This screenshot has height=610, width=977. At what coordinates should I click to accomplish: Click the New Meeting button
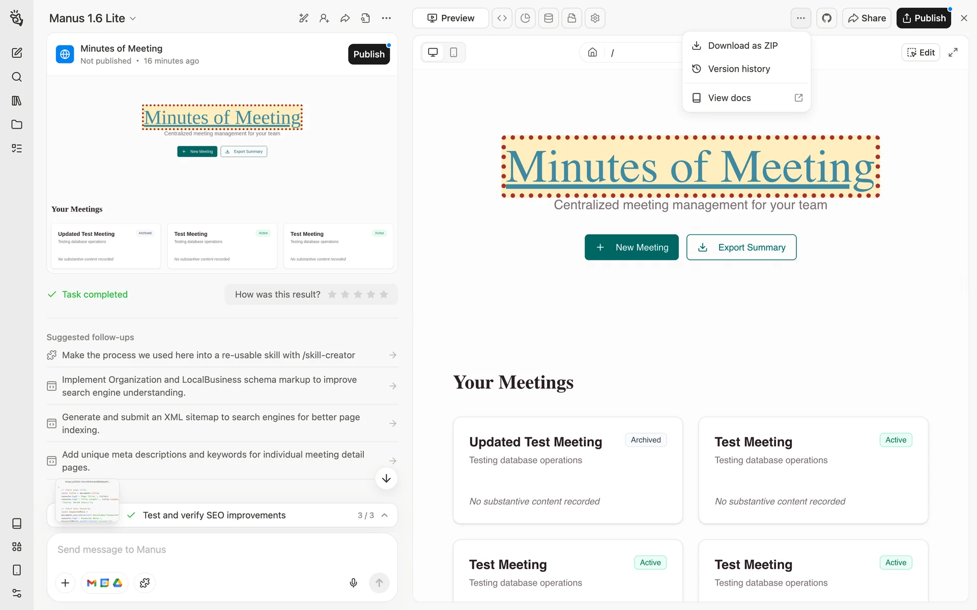[x=631, y=247]
